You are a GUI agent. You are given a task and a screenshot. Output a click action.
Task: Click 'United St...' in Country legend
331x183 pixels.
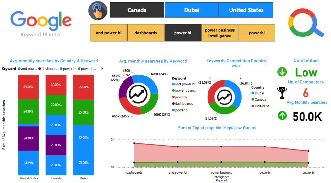[261, 106]
